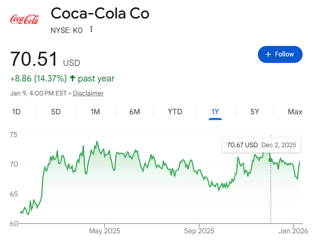Select the YTD range tab

[x=175, y=112]
